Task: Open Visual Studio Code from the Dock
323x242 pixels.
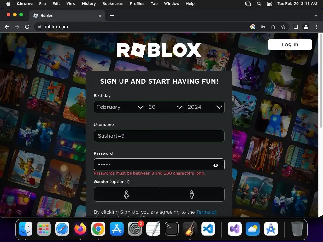Action: click(208, 229)
